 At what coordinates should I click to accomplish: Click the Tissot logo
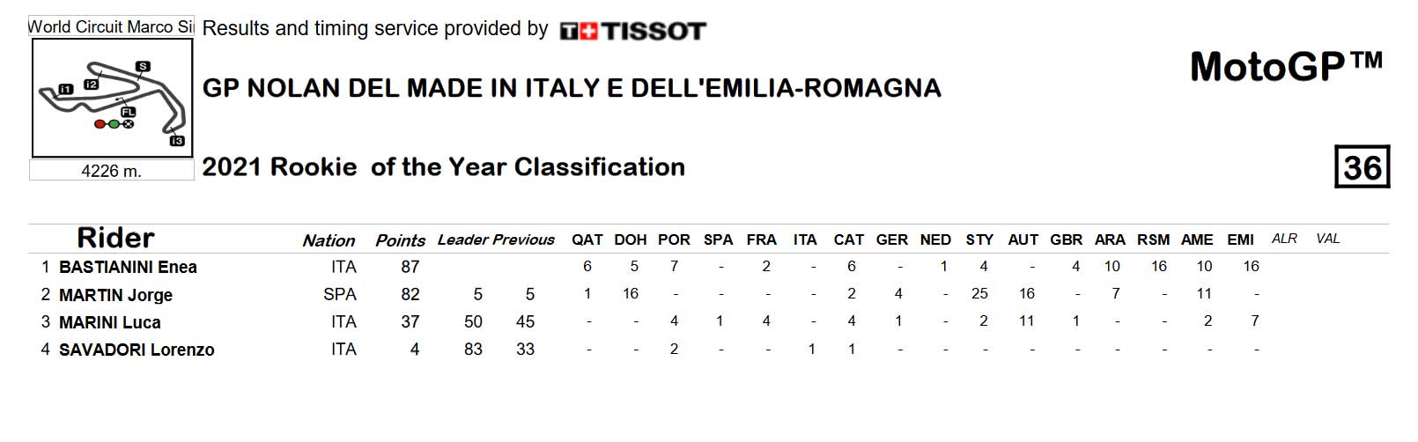point(633,31)
